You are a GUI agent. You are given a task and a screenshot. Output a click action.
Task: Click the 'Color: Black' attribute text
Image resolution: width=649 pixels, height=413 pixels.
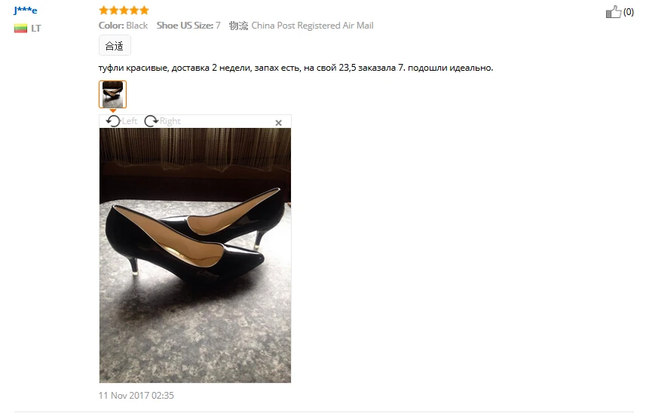(123, 26)
